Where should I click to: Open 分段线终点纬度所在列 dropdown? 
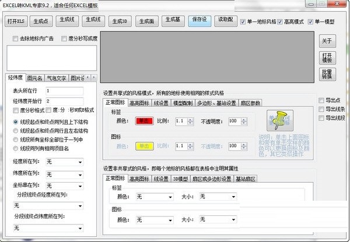48,228
